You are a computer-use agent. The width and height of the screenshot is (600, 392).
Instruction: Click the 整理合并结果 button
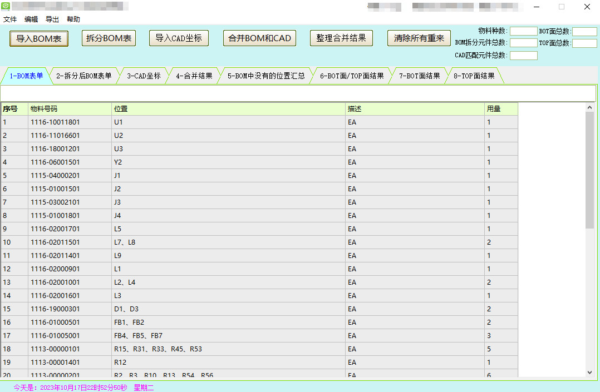coord(341,38)
